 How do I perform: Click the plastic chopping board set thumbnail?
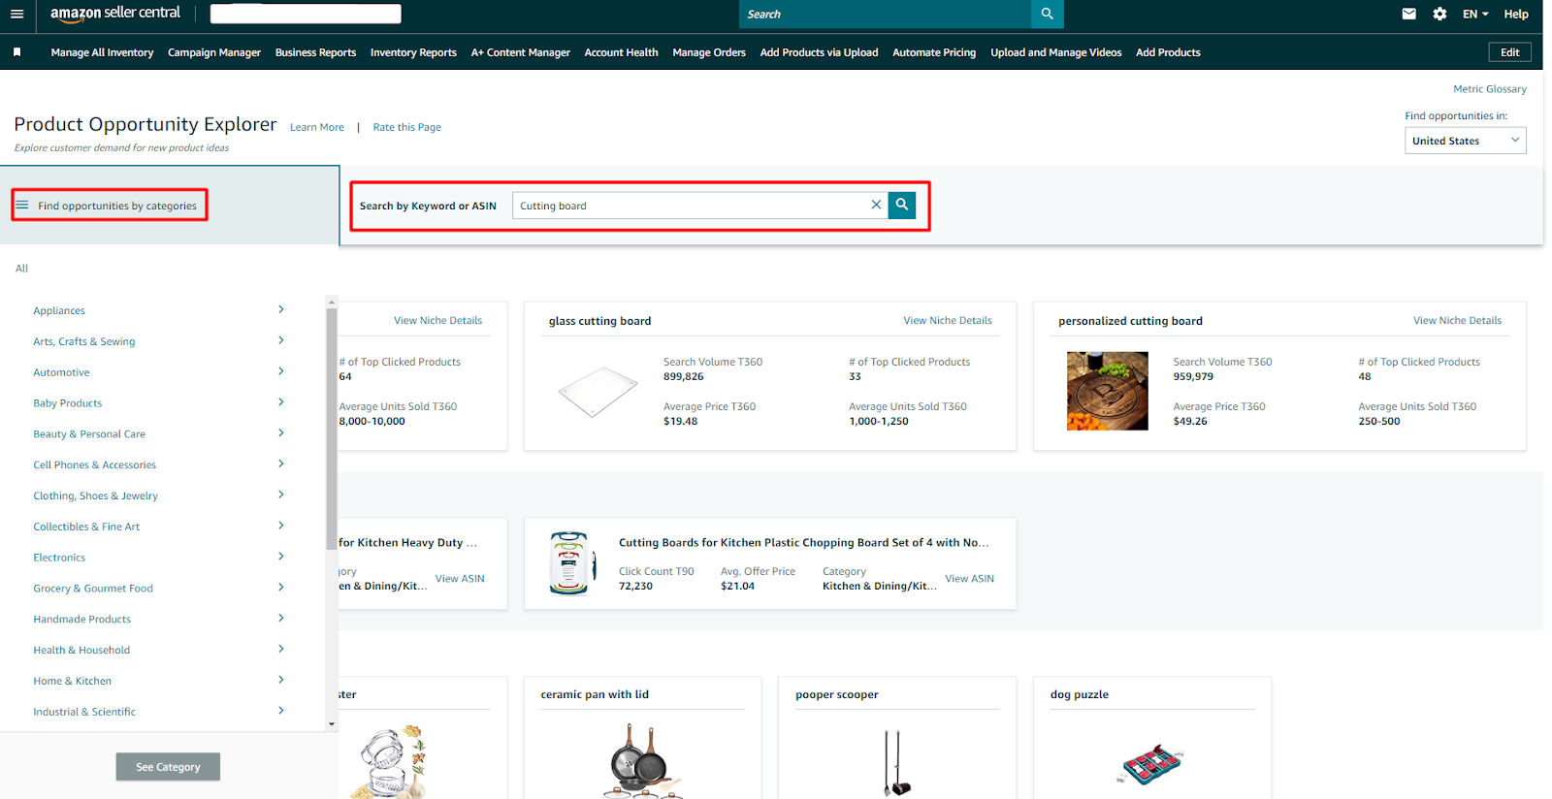pos(571,562)
